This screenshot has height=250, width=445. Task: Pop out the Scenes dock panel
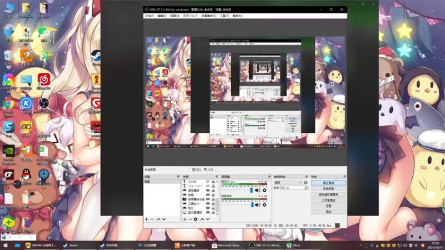click(178, 177)
